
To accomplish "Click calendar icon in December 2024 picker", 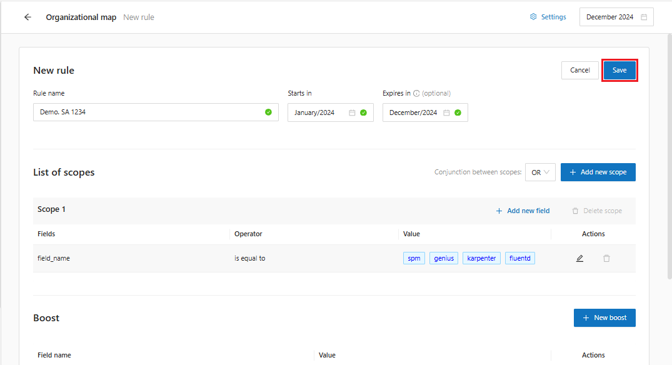I will pyautogui.click(x=644, y=17).
